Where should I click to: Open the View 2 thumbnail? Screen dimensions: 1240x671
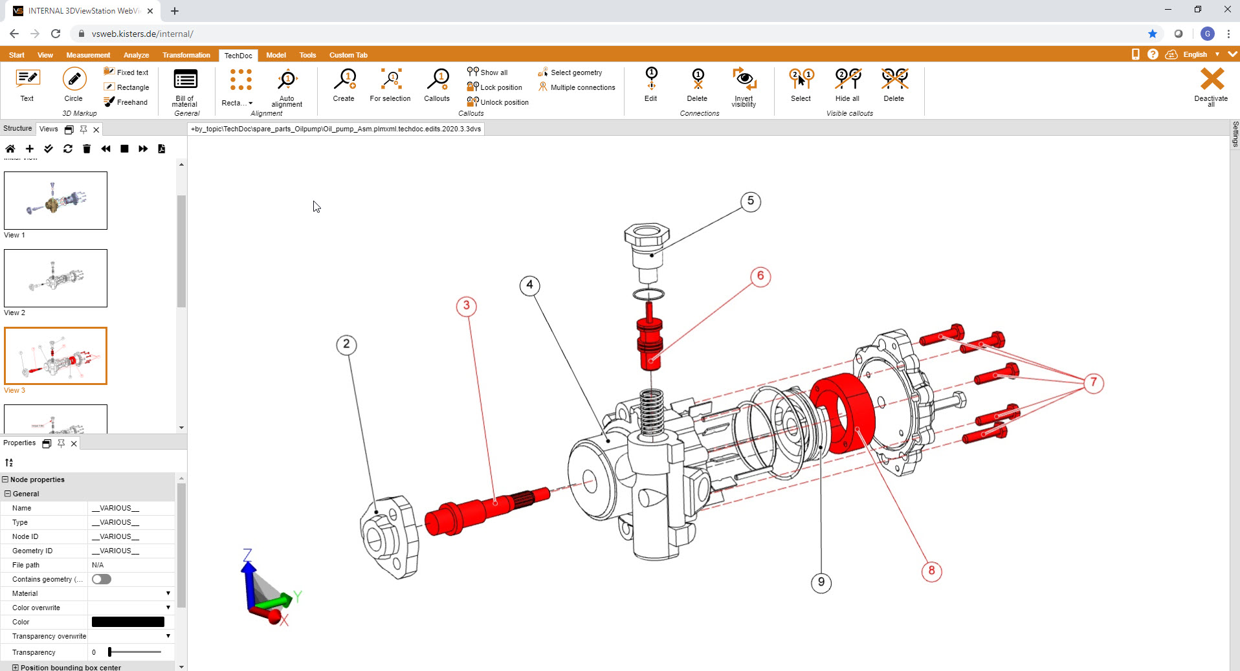pyautogui.click(x=56, y=278)
